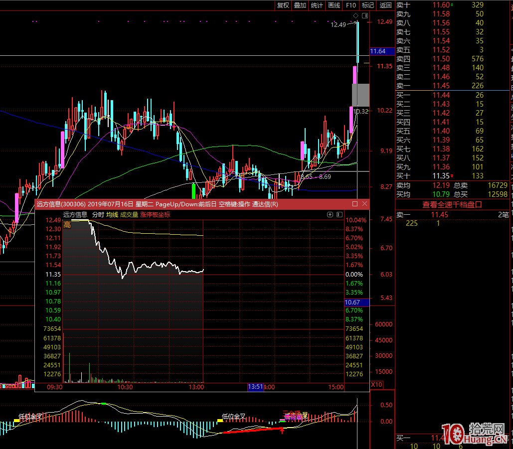
Task: Toggle the panel layout icon in the intraday popup
Action: (339, 214)
